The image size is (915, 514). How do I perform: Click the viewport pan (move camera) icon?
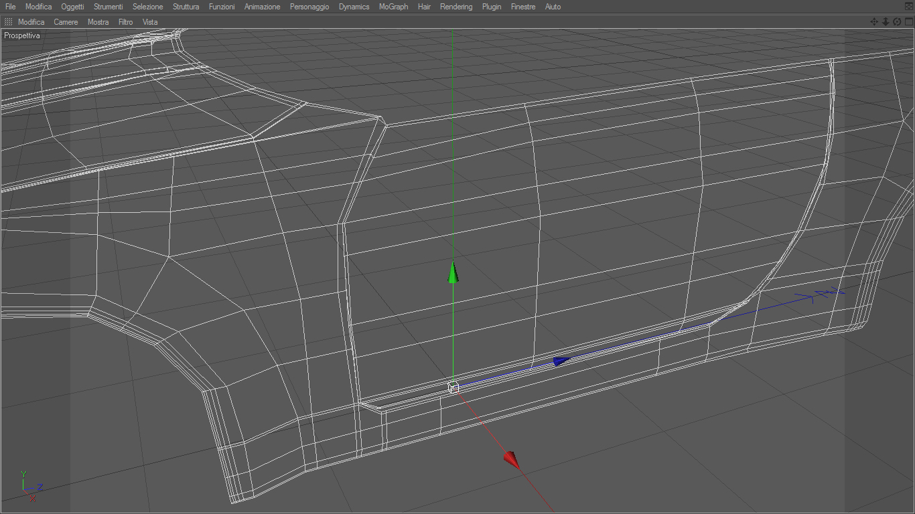click(874, 22)
